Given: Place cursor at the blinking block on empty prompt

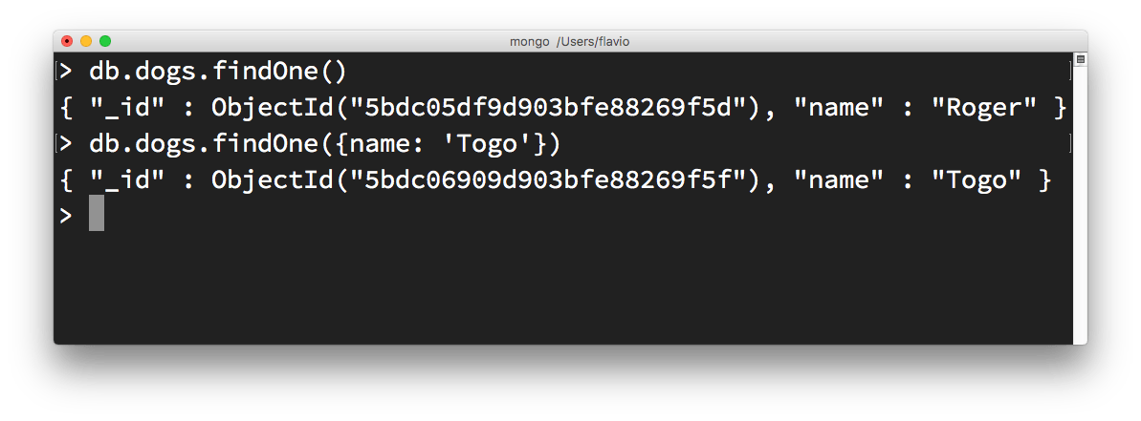Looking at the screenshot, I should click(96, 216).
